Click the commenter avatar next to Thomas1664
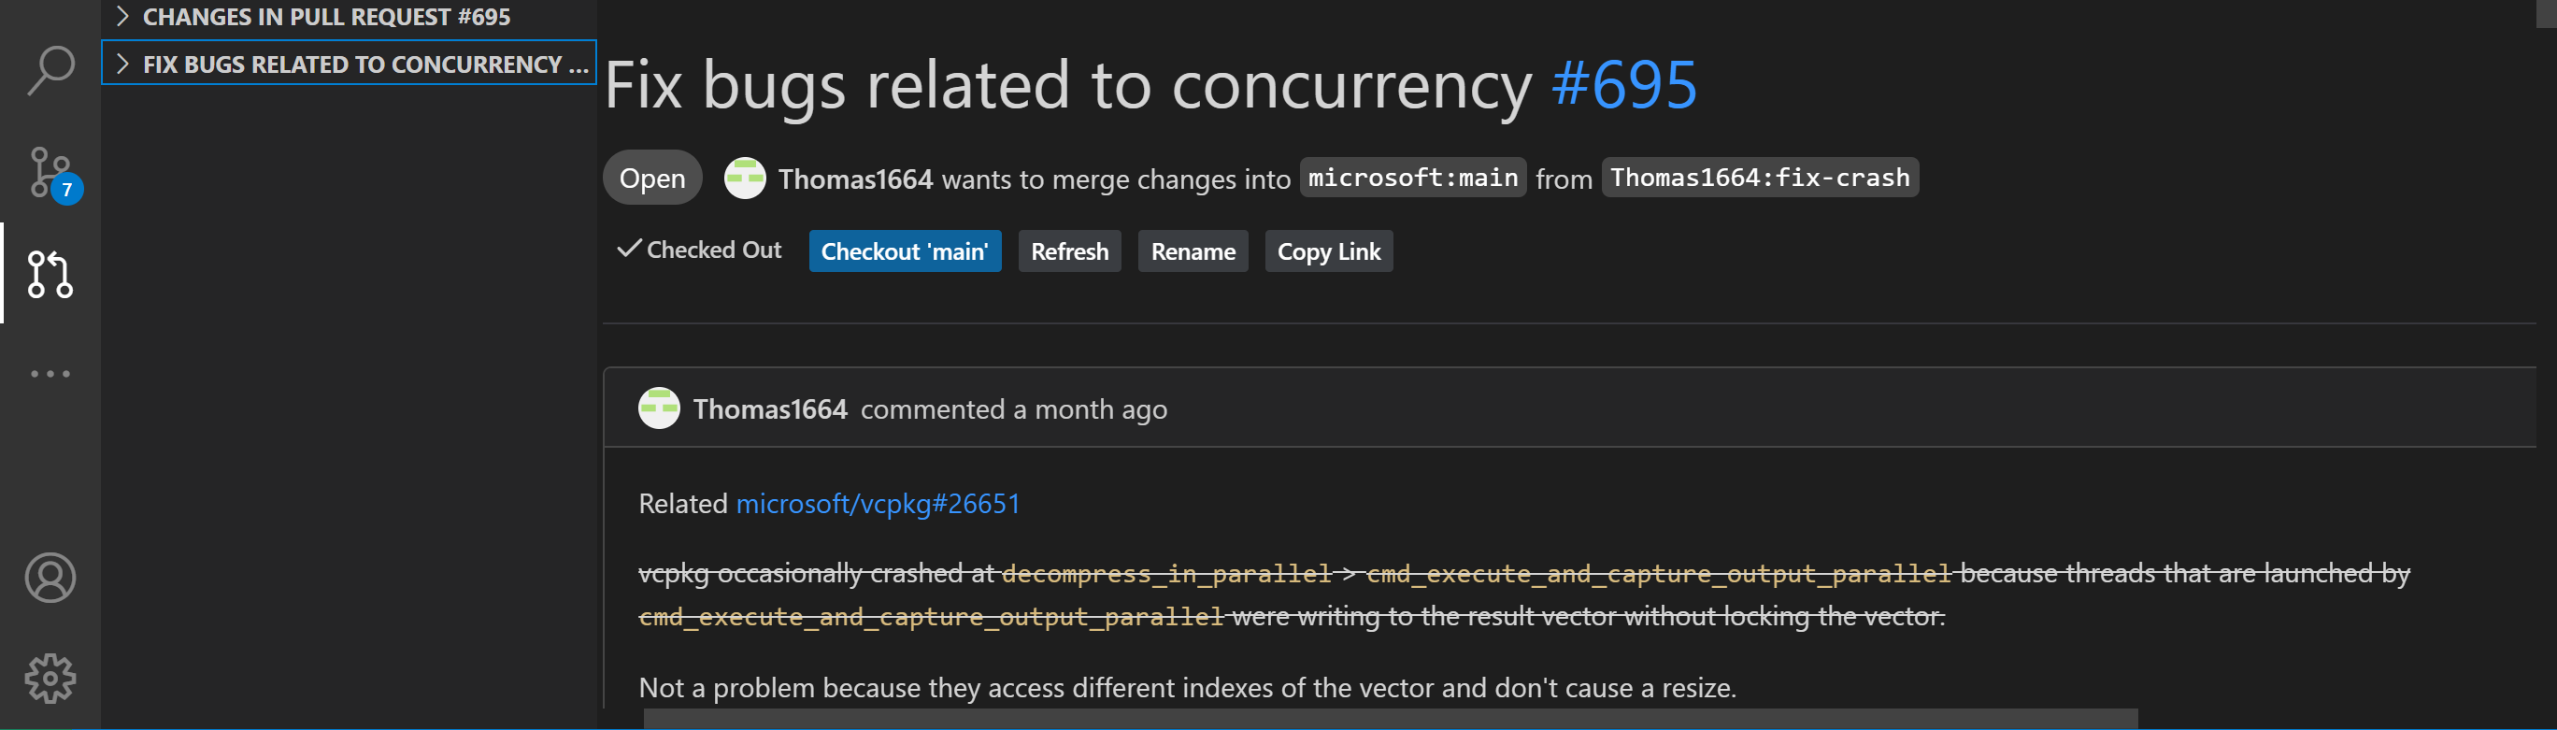2557x730 pixels. [x=658, y=408]
